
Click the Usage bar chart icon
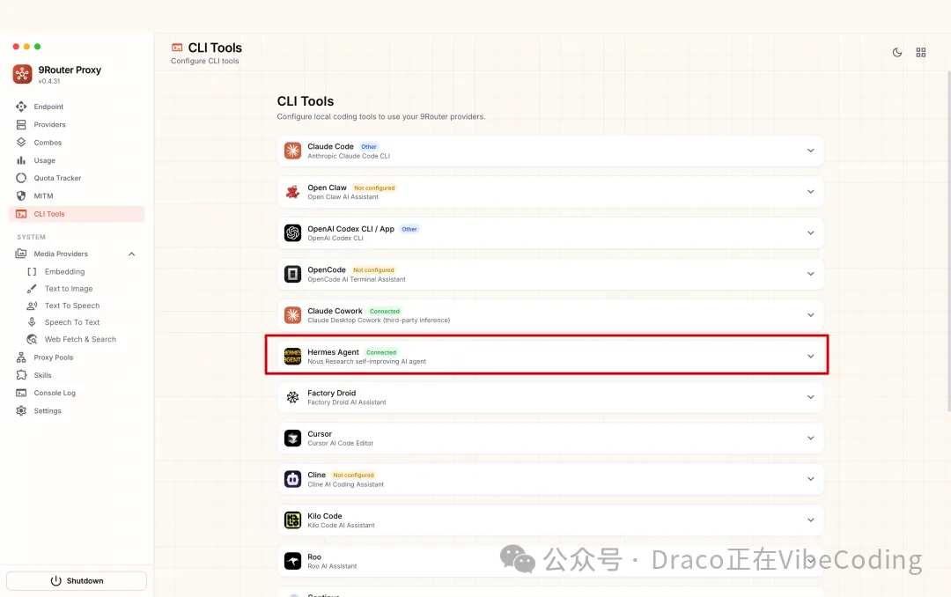tap(21, 160)
